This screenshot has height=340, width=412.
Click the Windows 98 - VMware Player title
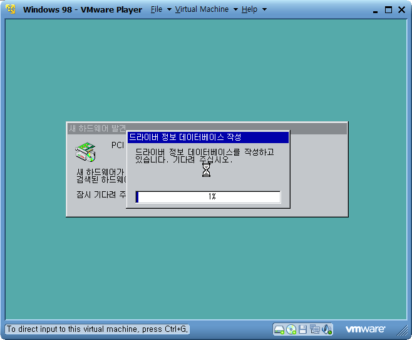[x=83, y=10]
